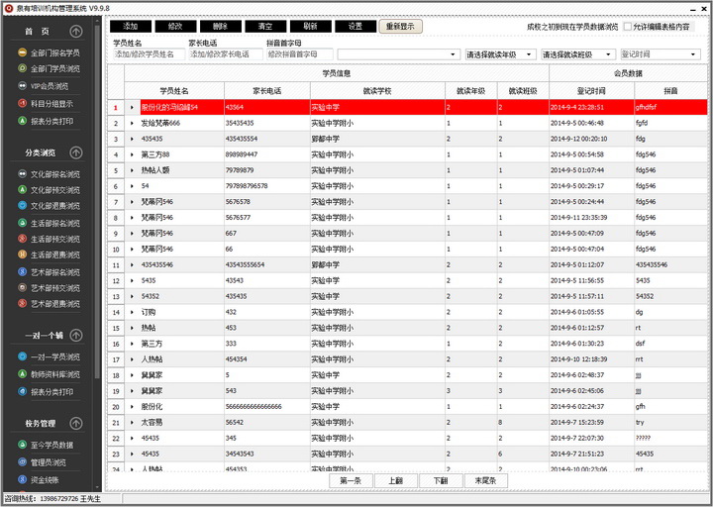Open the 请选择就读班级 dropdown
Viewport: 713px width, 507px height.
578,54
